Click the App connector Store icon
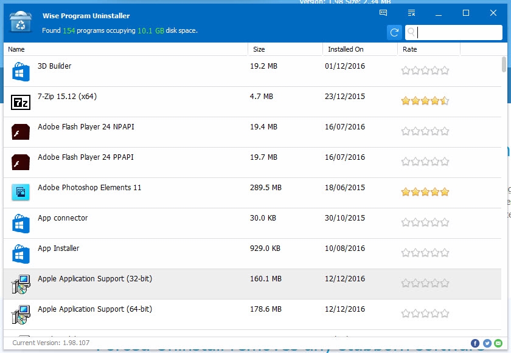Image resolution: width=511 pixels, height=353 pixels. tap(20, 222)
